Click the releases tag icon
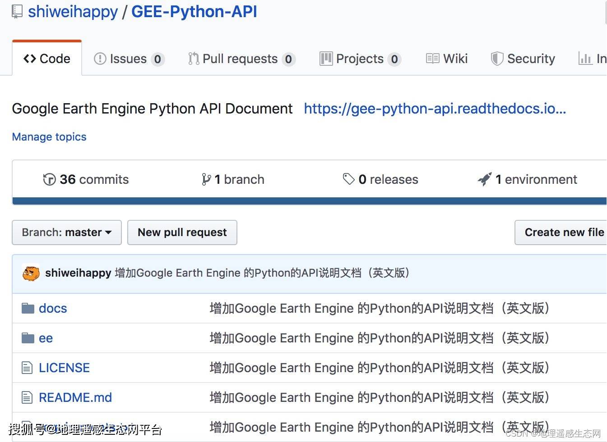This screenshot has height=442, width=607. (x=348, y=179)
